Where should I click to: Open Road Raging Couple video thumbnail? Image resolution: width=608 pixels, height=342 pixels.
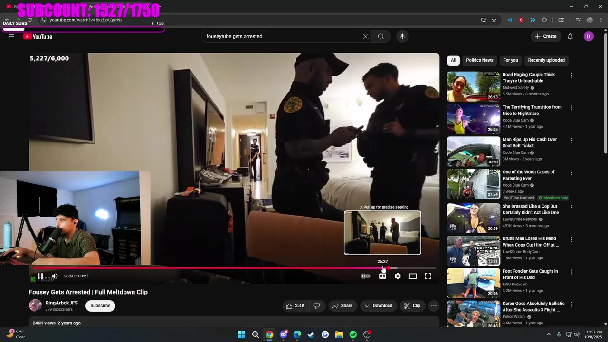coord(474,86)
